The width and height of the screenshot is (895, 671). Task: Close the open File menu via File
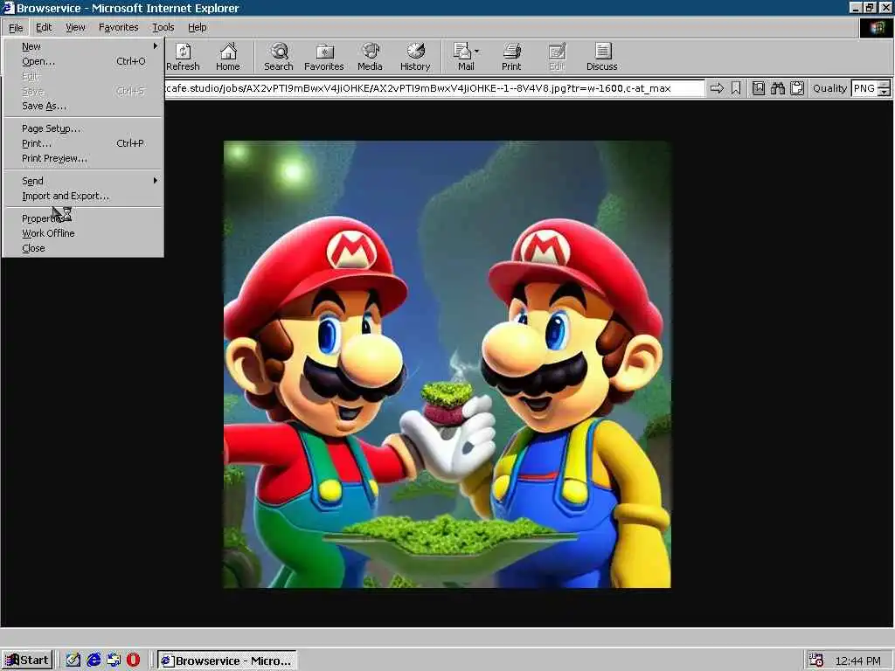16,27
